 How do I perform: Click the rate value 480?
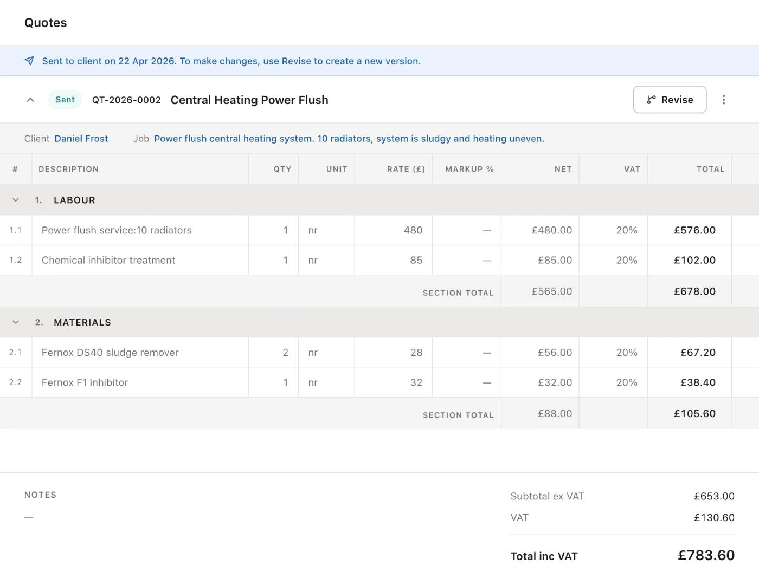[413, 230]
